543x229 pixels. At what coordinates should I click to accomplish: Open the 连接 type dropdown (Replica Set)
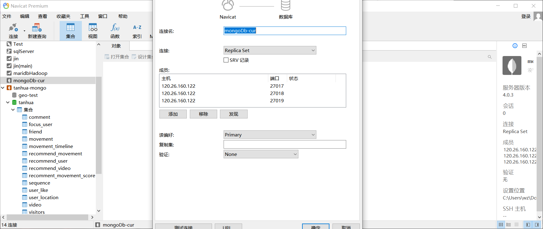270,50
